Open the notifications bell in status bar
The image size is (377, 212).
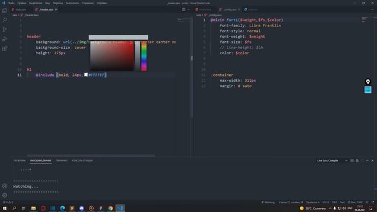[372, 203]
